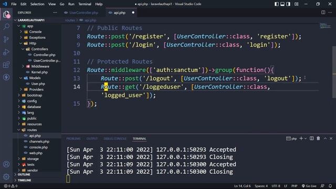Image resolution: width=336 pixels, height=189 pixels.
Task: Open the Source Control view
Action: point(6,39)
